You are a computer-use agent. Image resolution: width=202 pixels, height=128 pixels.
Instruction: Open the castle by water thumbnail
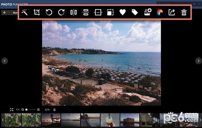[130, 120]
